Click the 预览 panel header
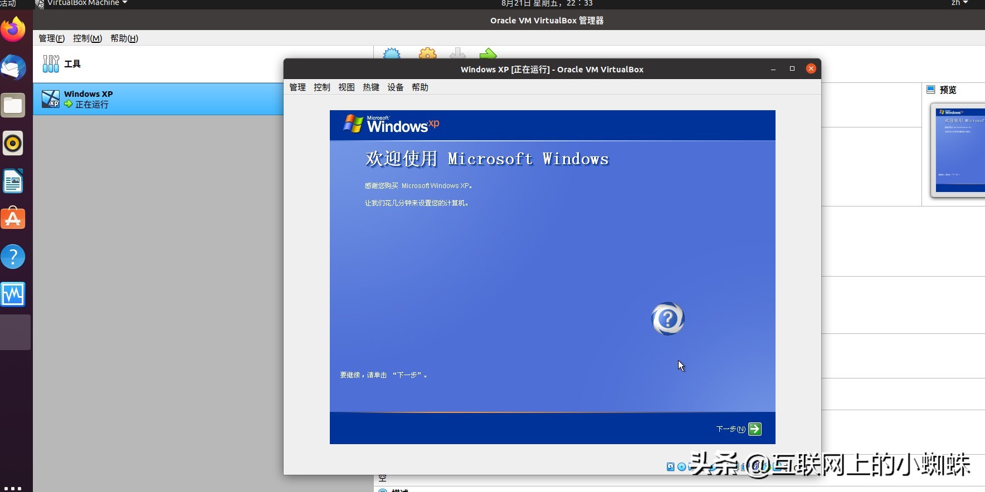The height and width of the screenshot is (492, 985). [x=948, y=90]
